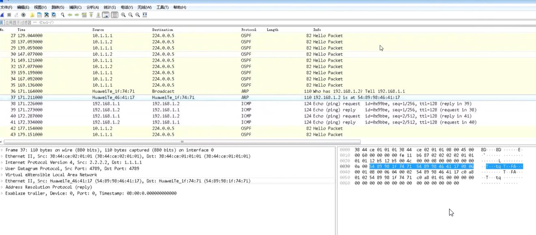Expand the Internet Protocol Version 4 node
The width and height of the screenshot is (536, 235).
click(2, 162)
